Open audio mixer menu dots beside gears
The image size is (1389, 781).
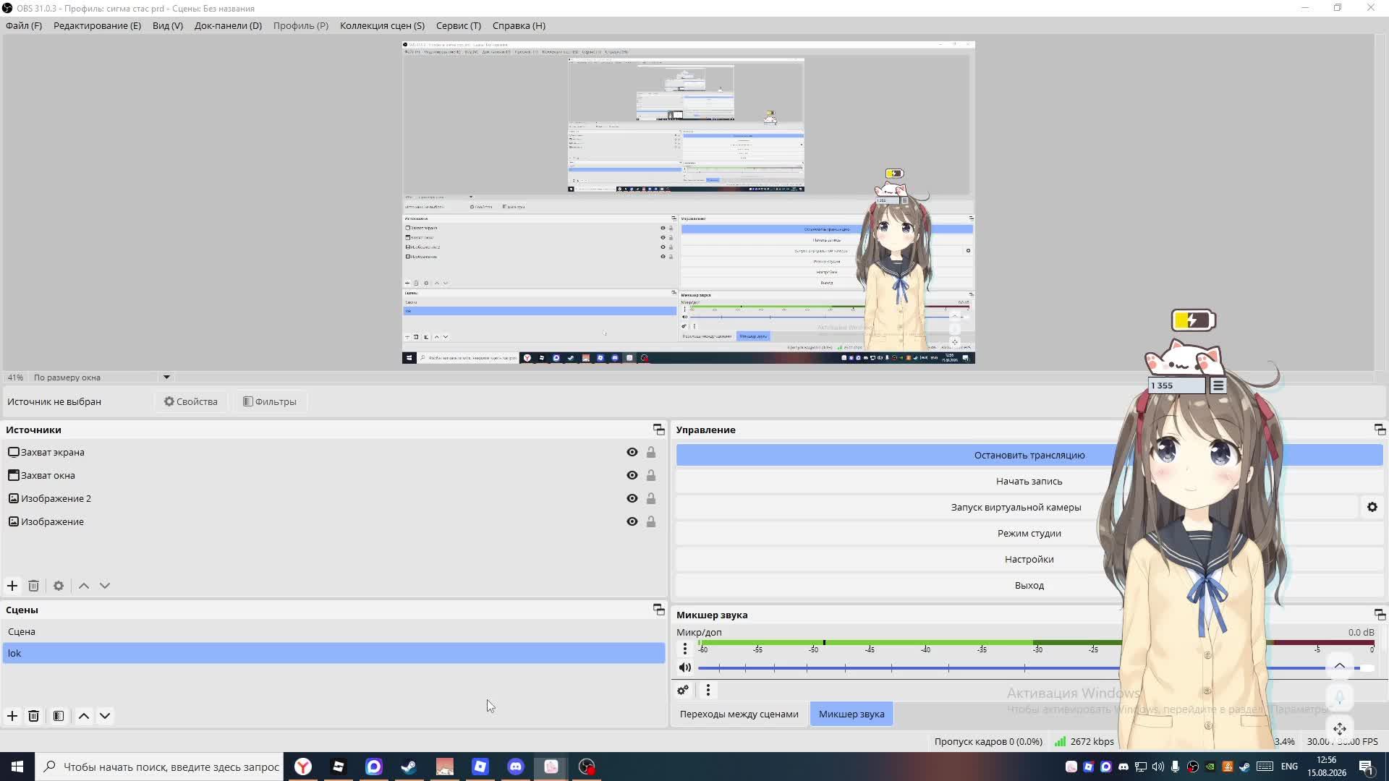point(708,690)
